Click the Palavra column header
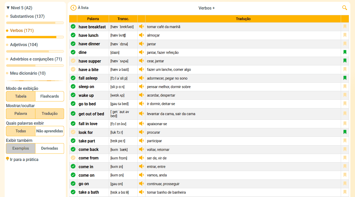The width and height of the screenshot is (355, 197). point(93,19)
